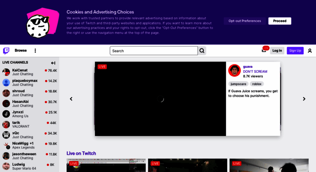Click LIVE CHANNELS sidebar heading
The width and height of the screenshot is (316, 172).
coord(15,63)
